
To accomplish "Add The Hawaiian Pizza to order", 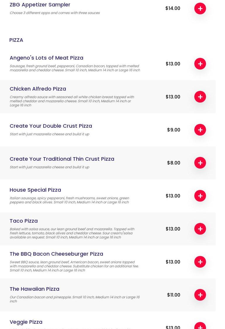I will (200, 295).
